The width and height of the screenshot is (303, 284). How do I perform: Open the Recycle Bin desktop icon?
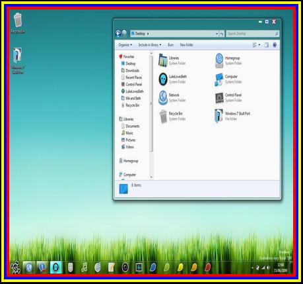tap(18, 23)
